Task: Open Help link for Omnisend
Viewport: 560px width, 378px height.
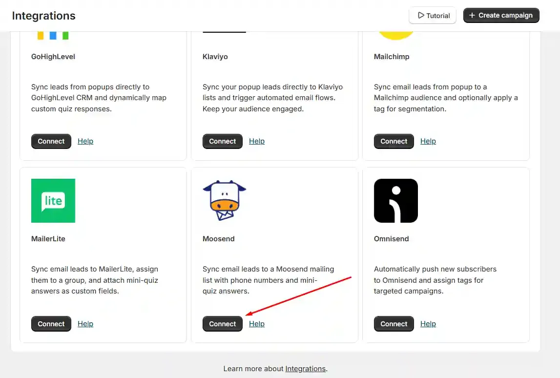Action: coord(428,324)
